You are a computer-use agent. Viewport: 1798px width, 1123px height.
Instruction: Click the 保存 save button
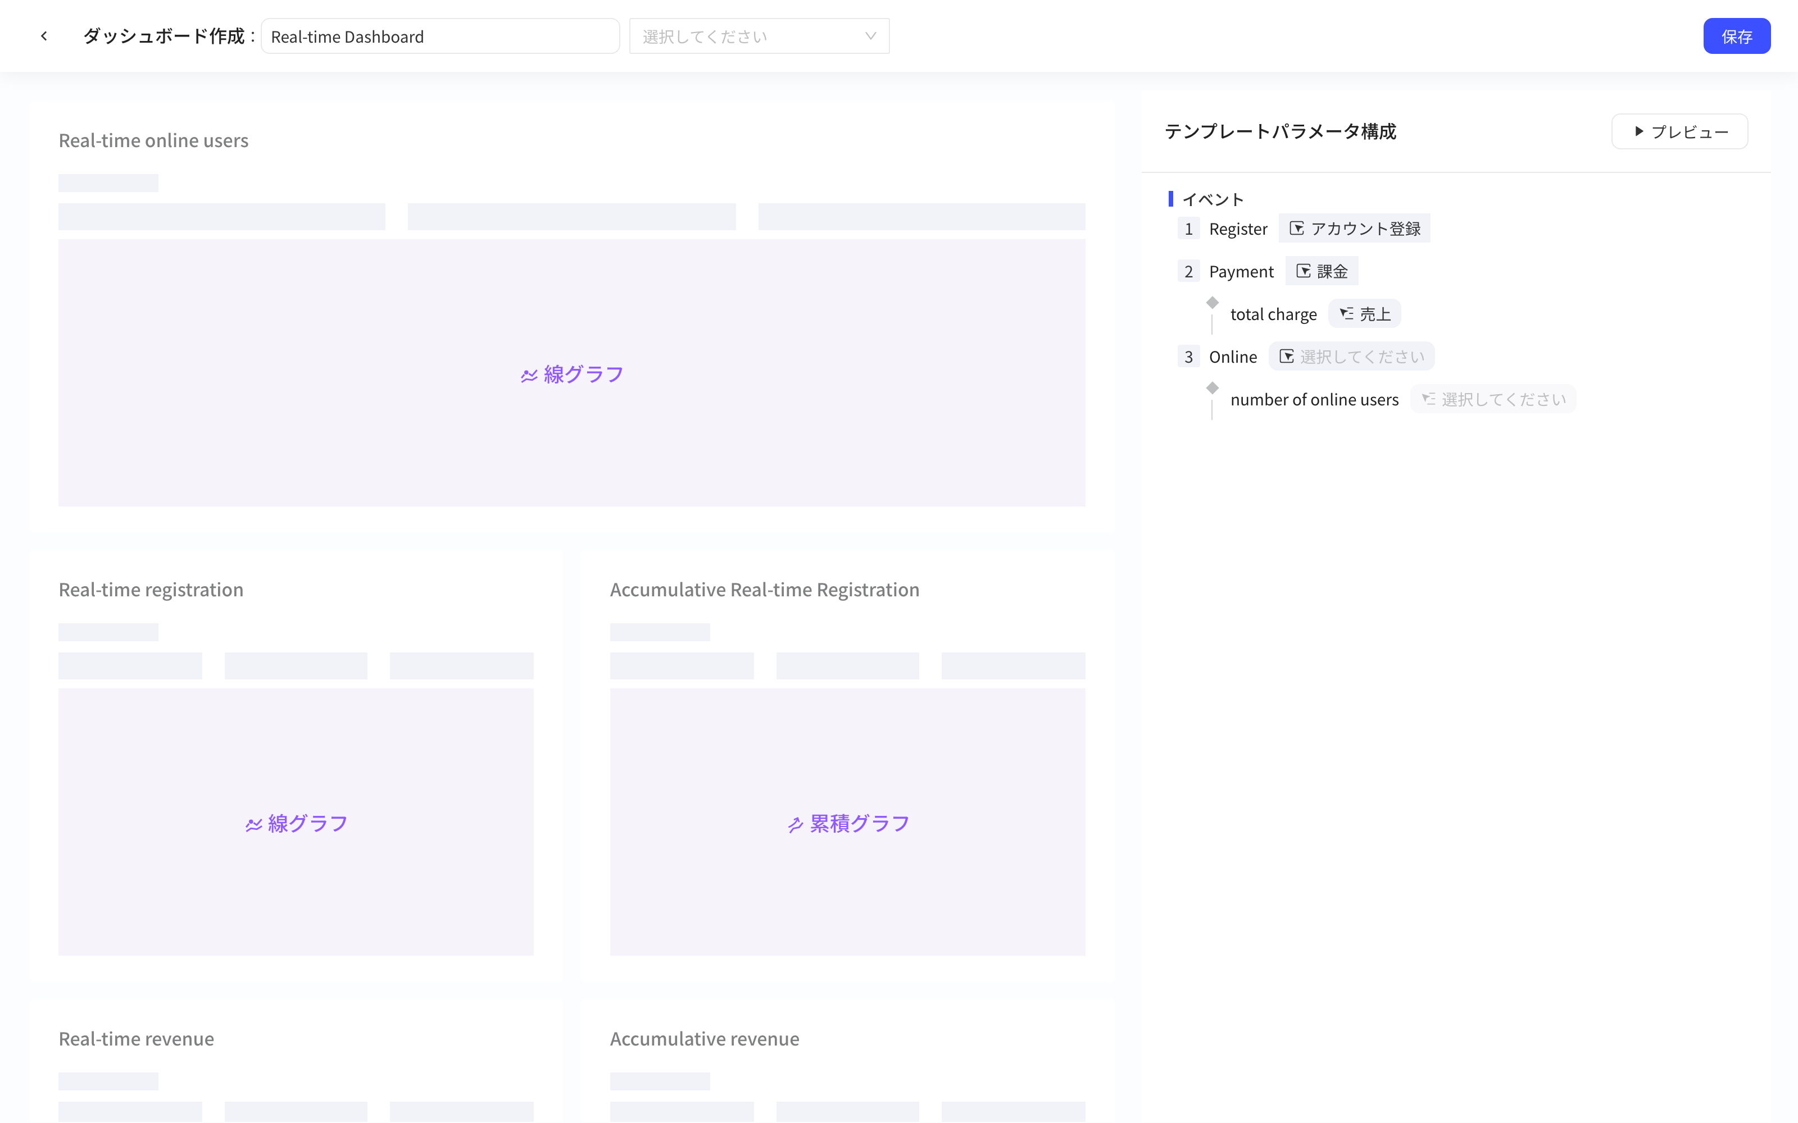point(1736,35)
